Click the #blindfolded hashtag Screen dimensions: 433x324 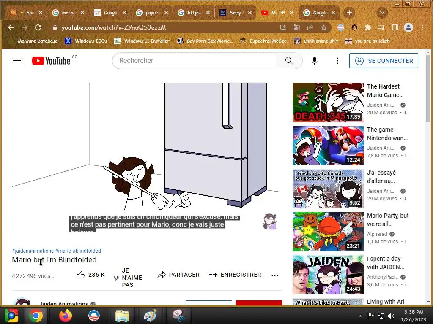coord(87,251)
